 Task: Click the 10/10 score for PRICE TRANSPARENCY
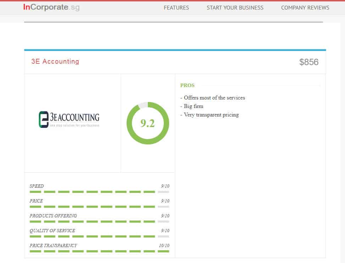click(x=164, y=245)
